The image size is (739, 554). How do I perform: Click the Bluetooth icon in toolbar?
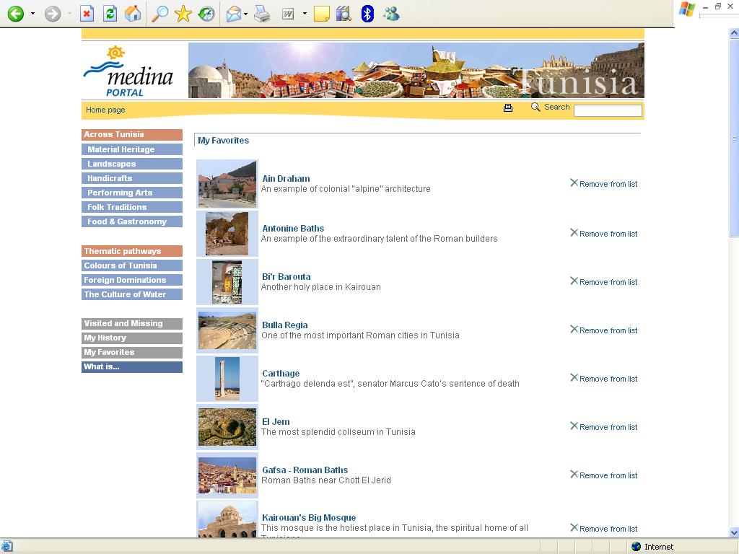pos(367,14)
